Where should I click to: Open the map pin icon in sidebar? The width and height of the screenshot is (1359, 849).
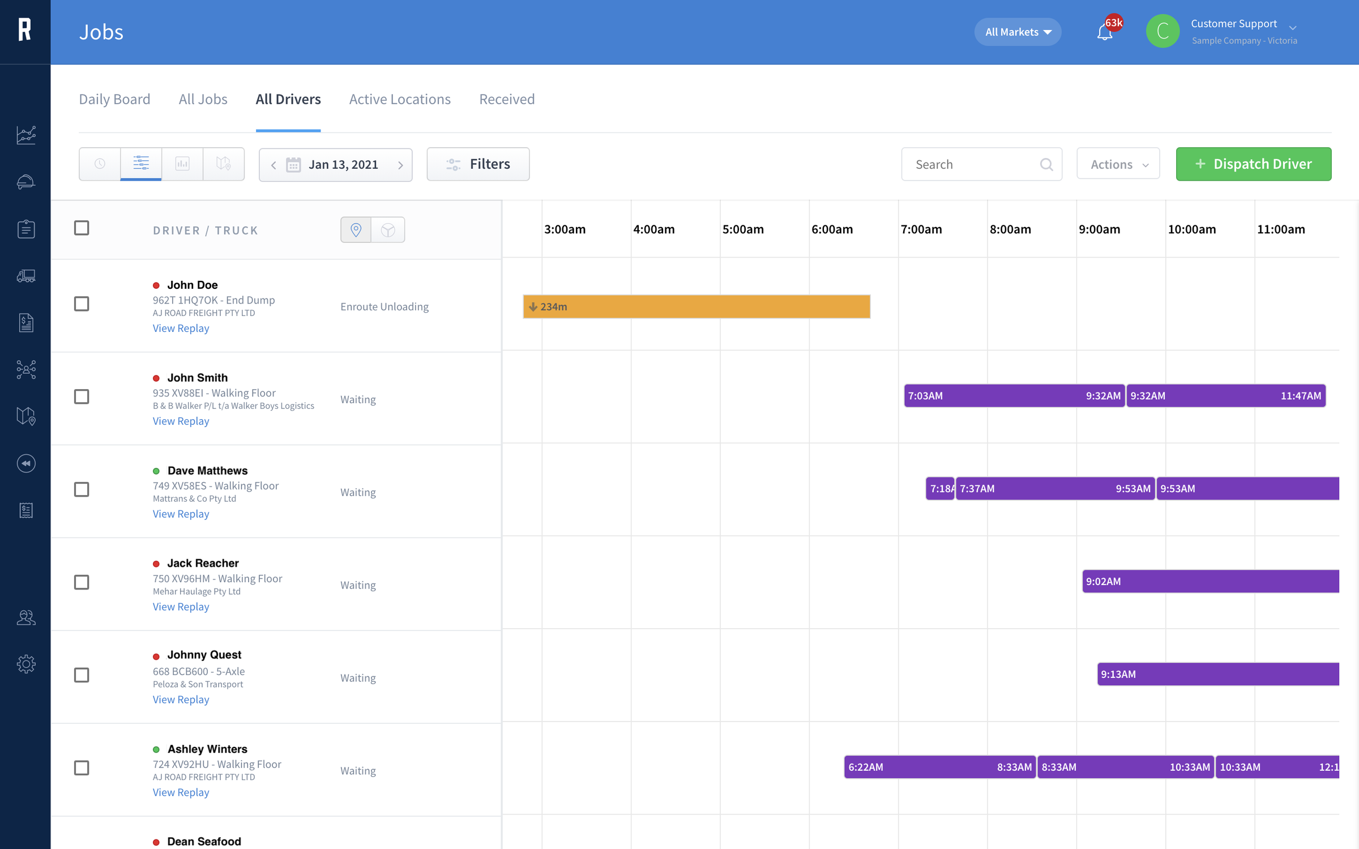pyautogui.click(x=26, y=416)
